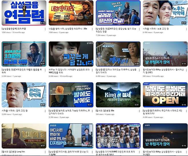This screenshot has height=156, width=188.
Task: Play the reed field ISA thumbnail
Action: [x=165, y=54]
